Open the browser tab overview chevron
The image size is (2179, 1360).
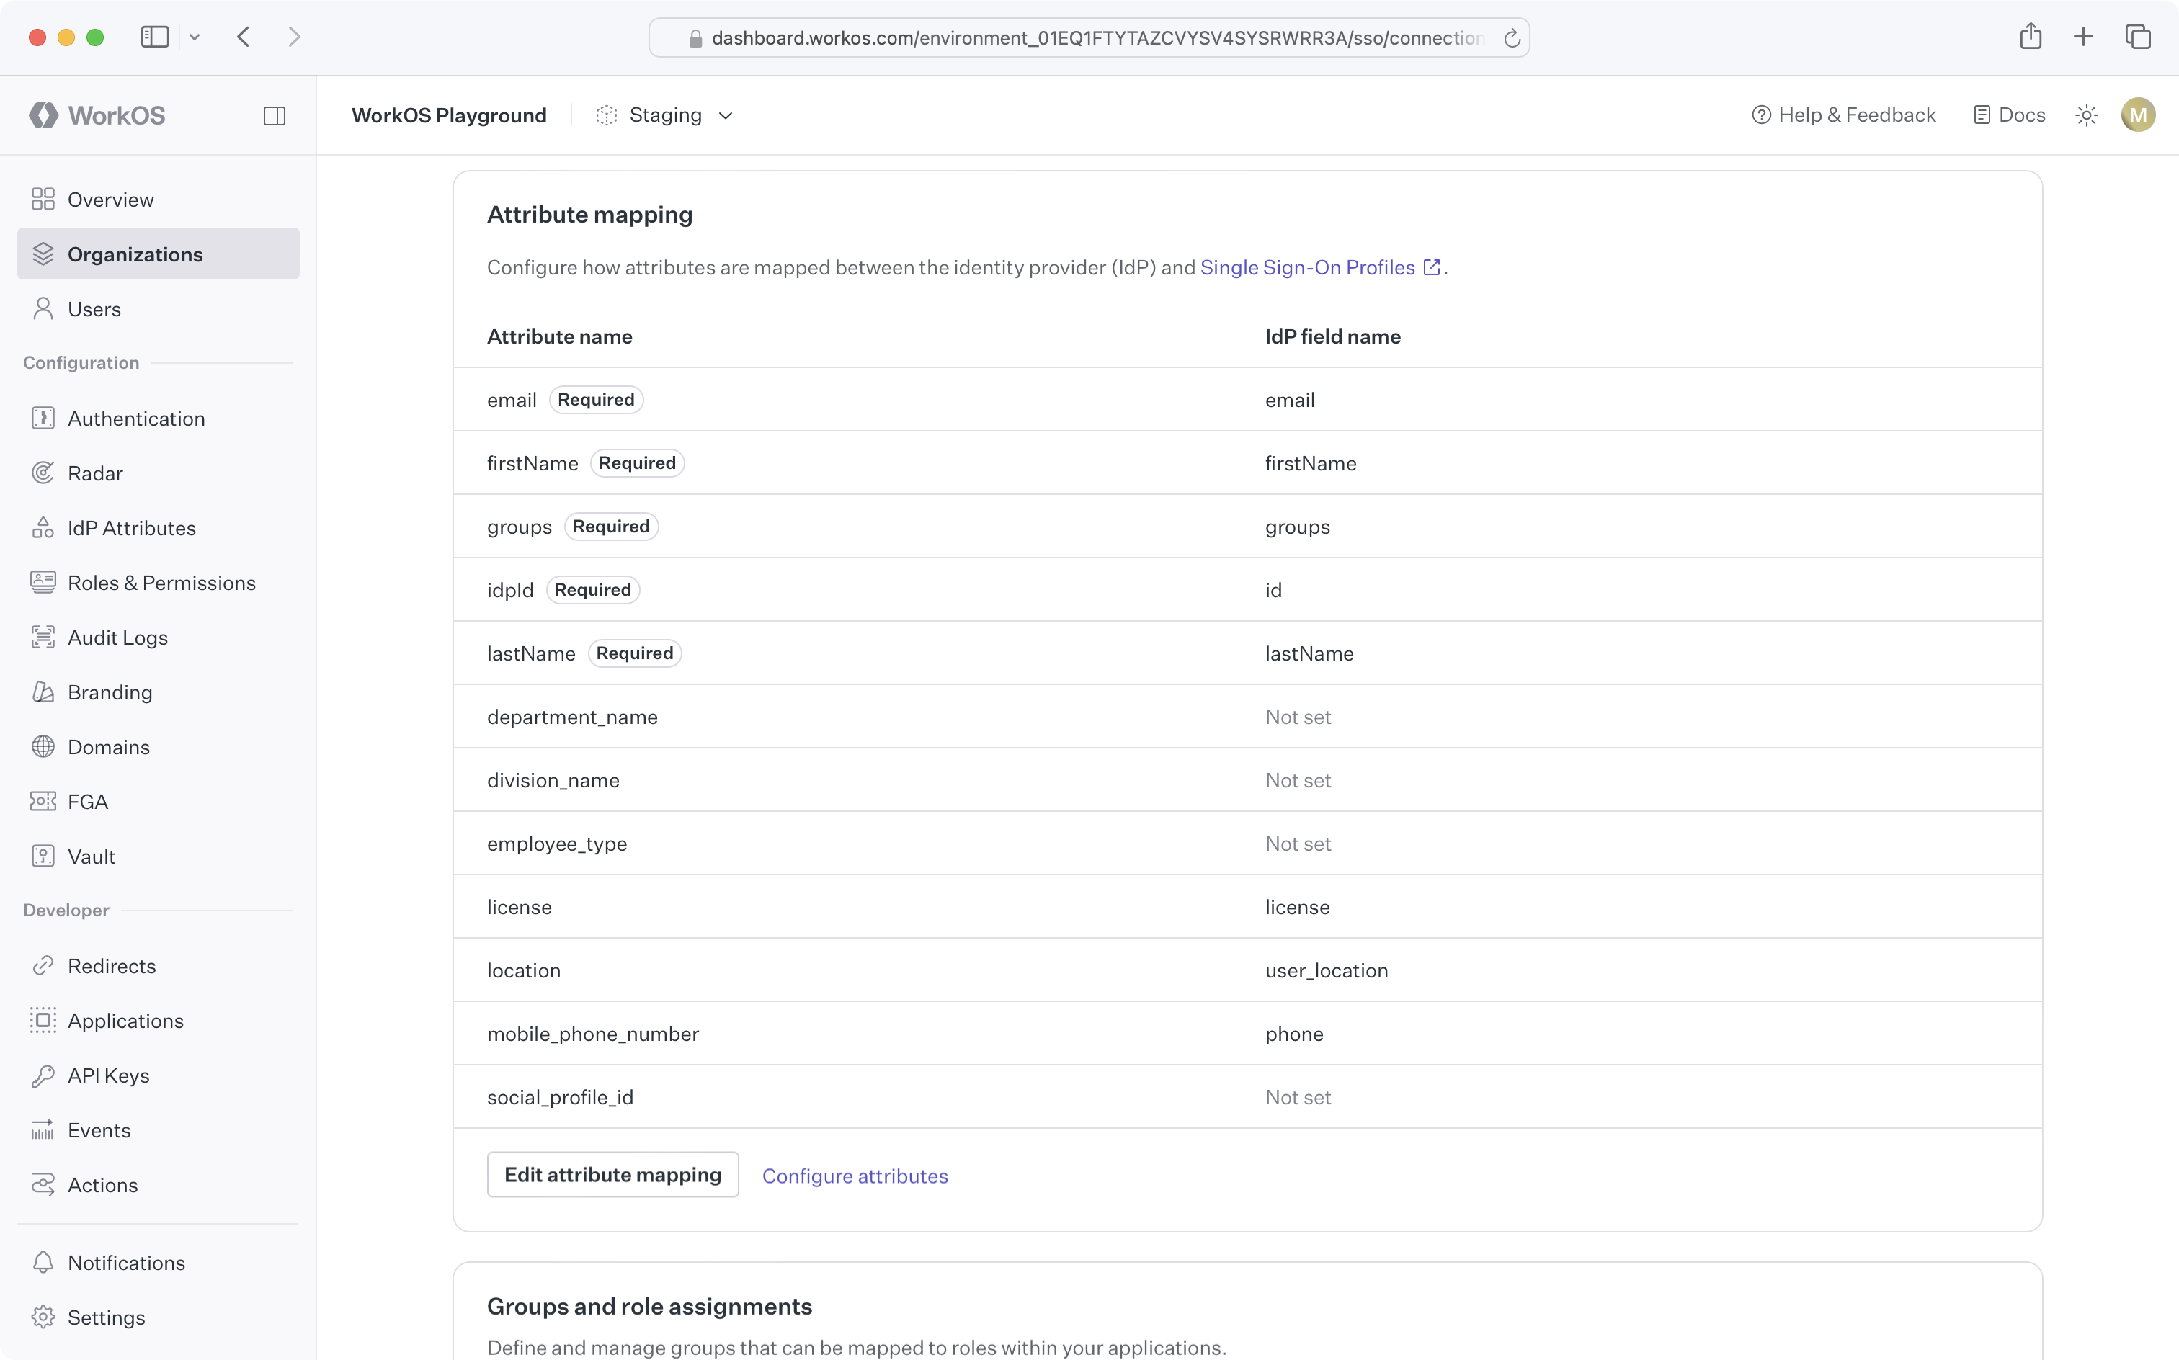click(x=195, y=37)
